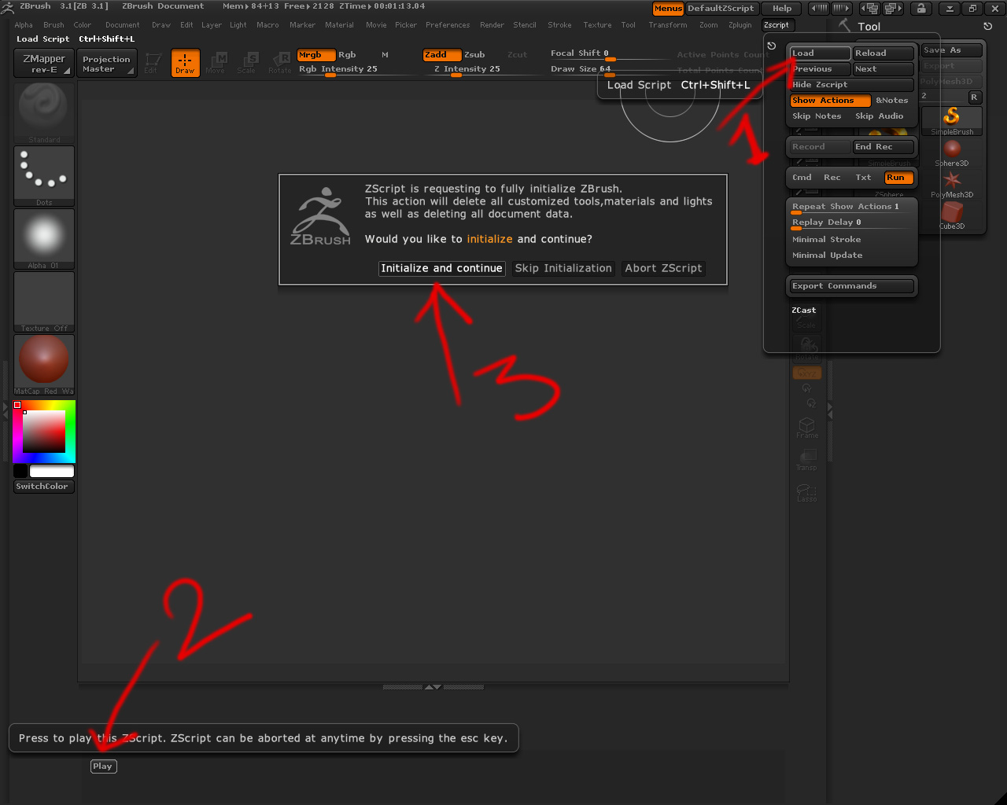Click Initialize and continue

pyautogui.click(x=441, y=268)
